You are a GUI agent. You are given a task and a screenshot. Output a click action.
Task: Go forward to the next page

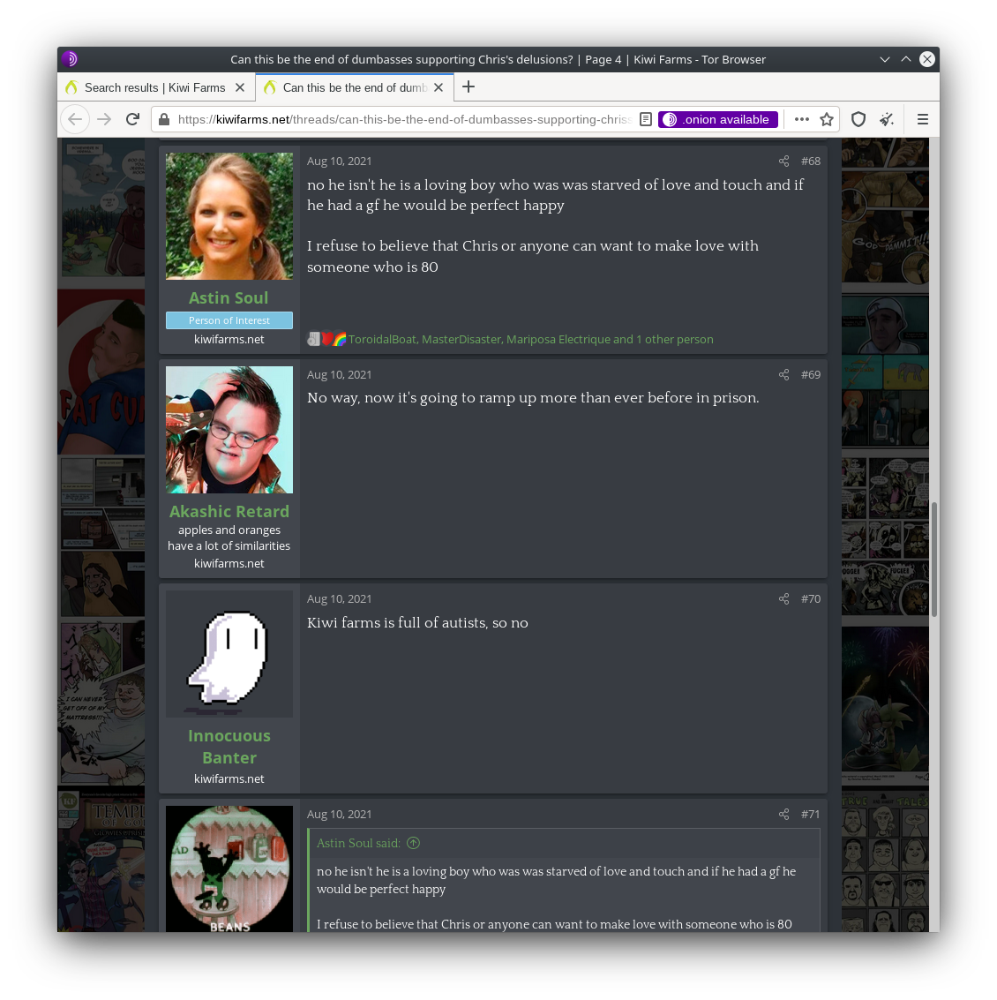[104, 119]
